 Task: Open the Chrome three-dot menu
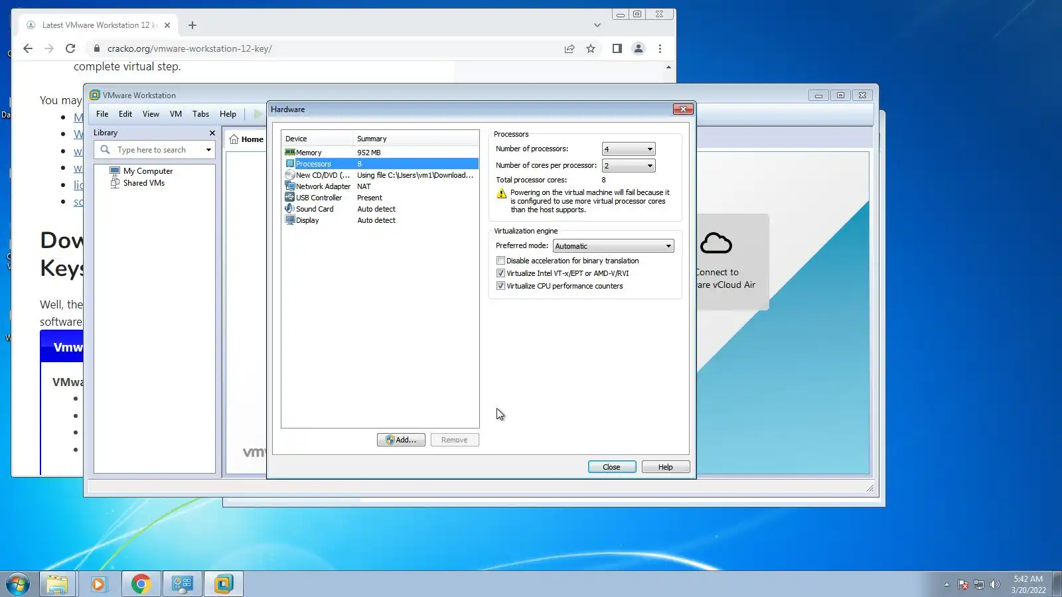(x=660, y=48)
